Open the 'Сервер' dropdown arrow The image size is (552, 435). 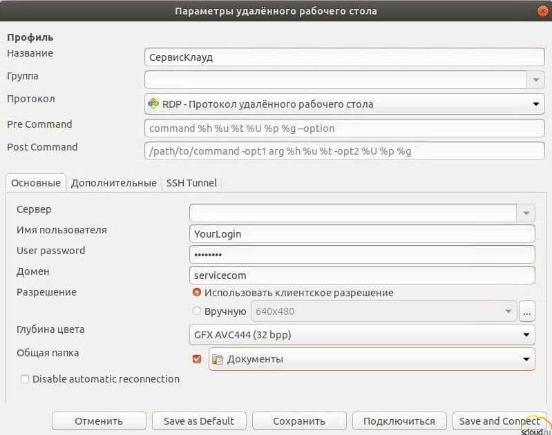(526, 213)
